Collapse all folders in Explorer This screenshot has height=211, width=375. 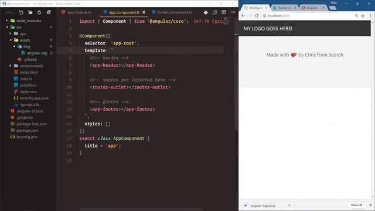(49, 12)
